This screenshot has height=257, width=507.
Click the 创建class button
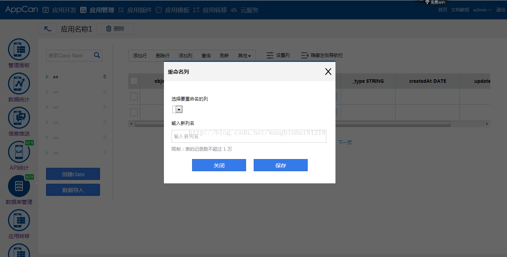coord(73,174)
